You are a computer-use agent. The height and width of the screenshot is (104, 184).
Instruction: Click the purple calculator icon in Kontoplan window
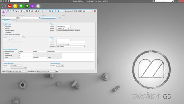[x=4, y=12]
